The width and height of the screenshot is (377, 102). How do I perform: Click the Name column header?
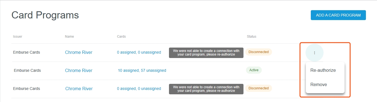click(x=70, y=36)
